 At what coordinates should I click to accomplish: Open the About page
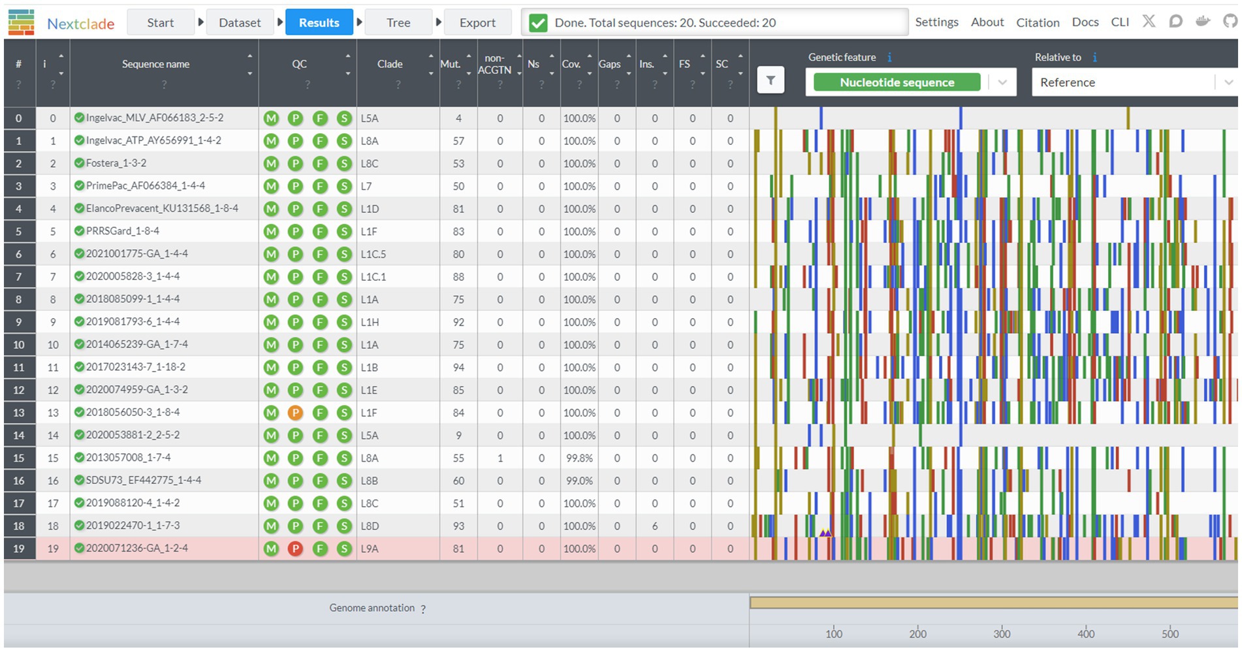click(x=987, y=22)
